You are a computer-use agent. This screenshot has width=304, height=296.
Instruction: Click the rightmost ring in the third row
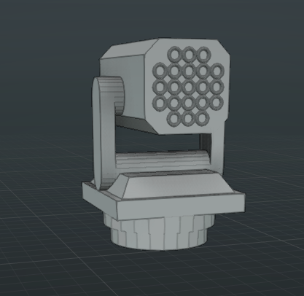pos(217,87)
